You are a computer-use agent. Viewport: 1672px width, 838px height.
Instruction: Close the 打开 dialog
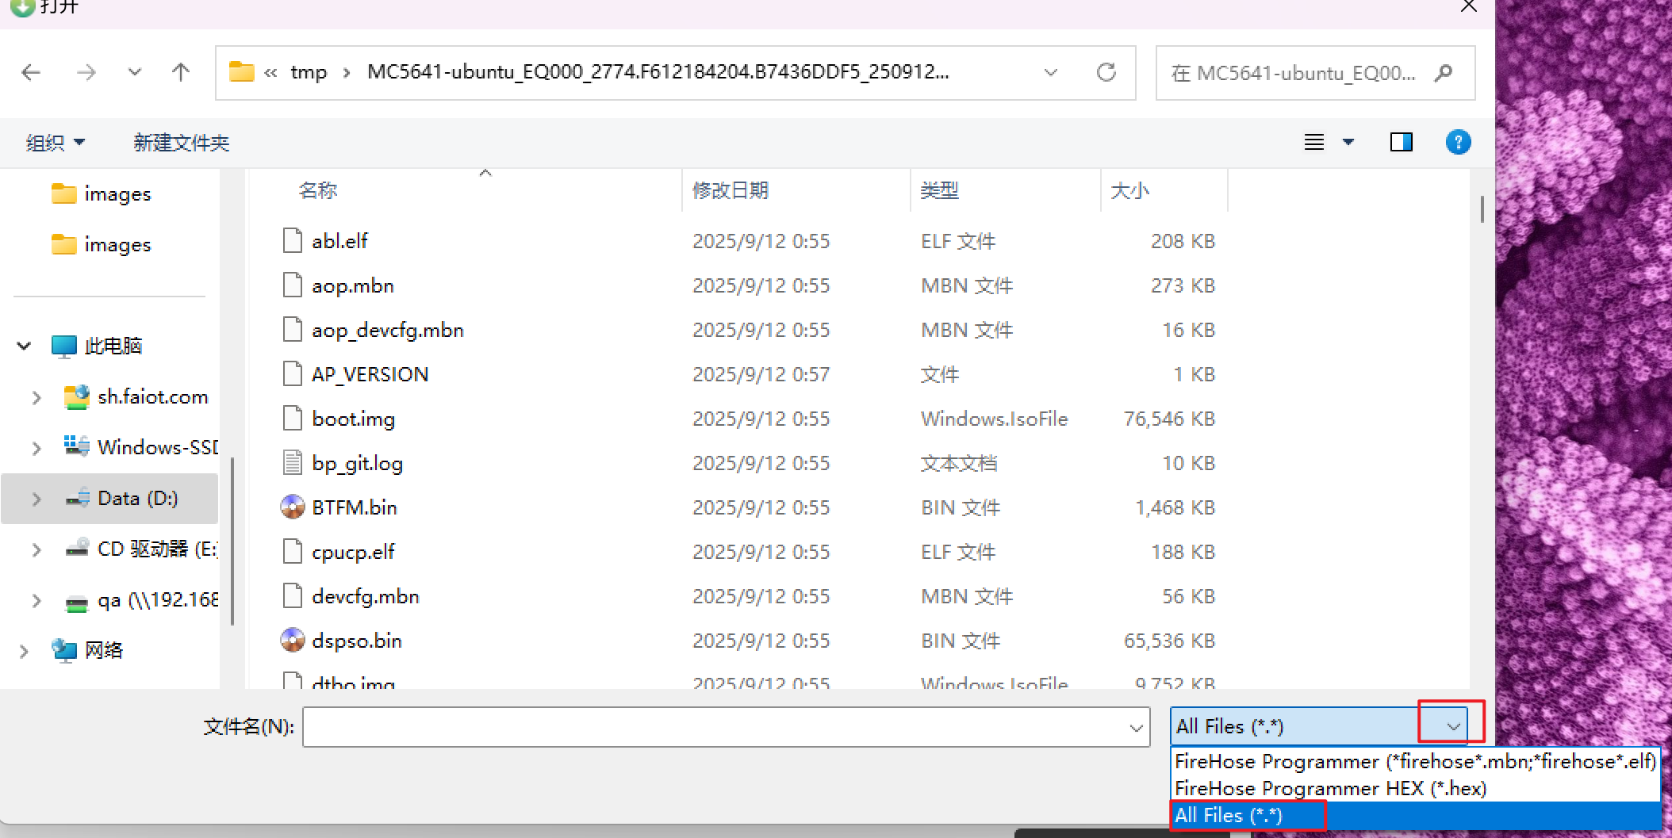click(1468, 6)
